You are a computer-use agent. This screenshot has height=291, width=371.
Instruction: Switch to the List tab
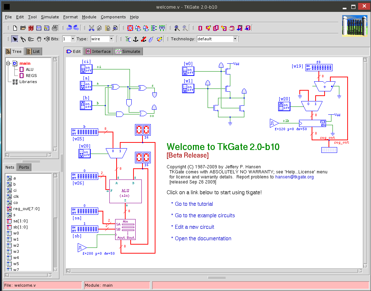click(x=33, y=51)
